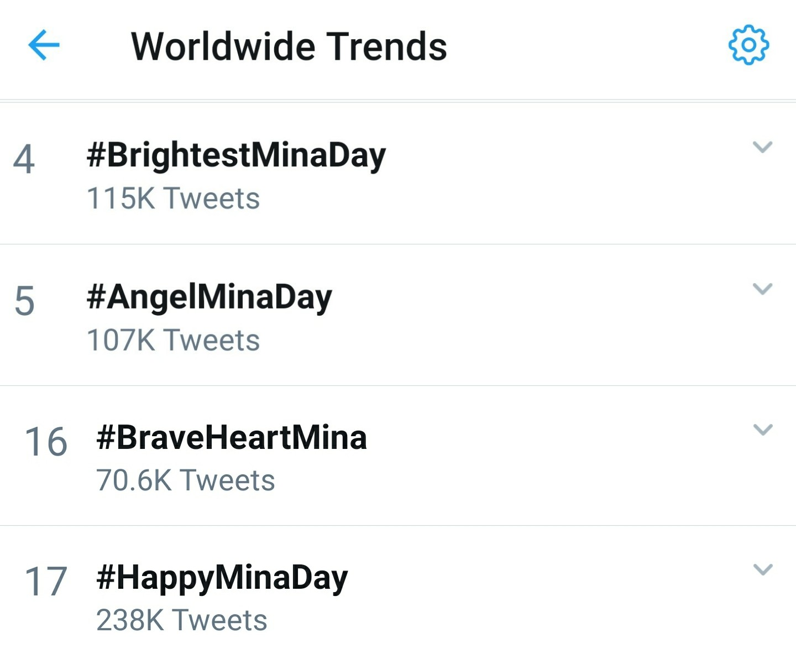Screen dimensions: 796x659
Task: Select the 70.6K Tweets text
Action: (185, 480)
